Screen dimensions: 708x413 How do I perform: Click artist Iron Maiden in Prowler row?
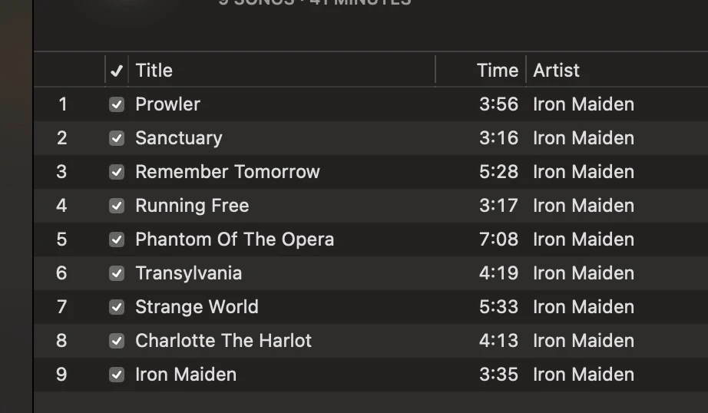pos(584,104)
